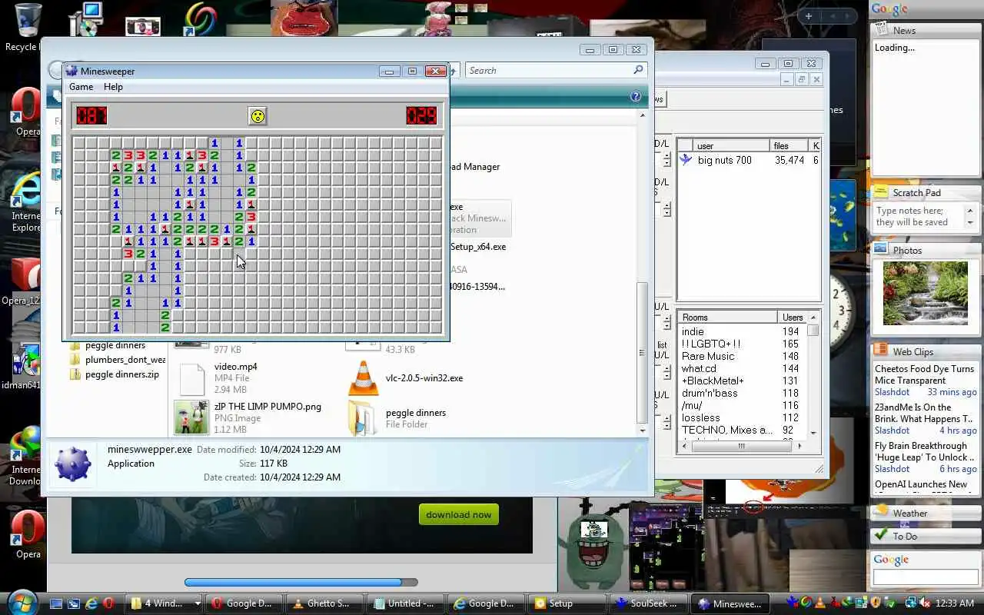Launch Internet Explorer from quick launch
The width and height of the screenshot is (984, 615).
point(91,603)
